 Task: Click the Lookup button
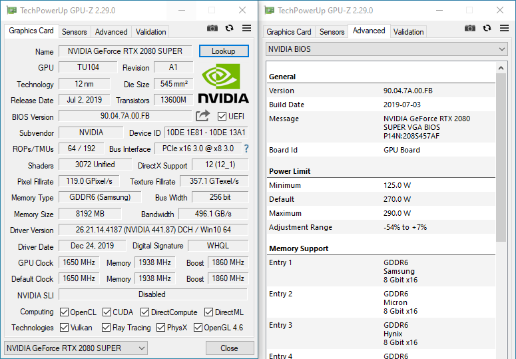coord(224,51)
